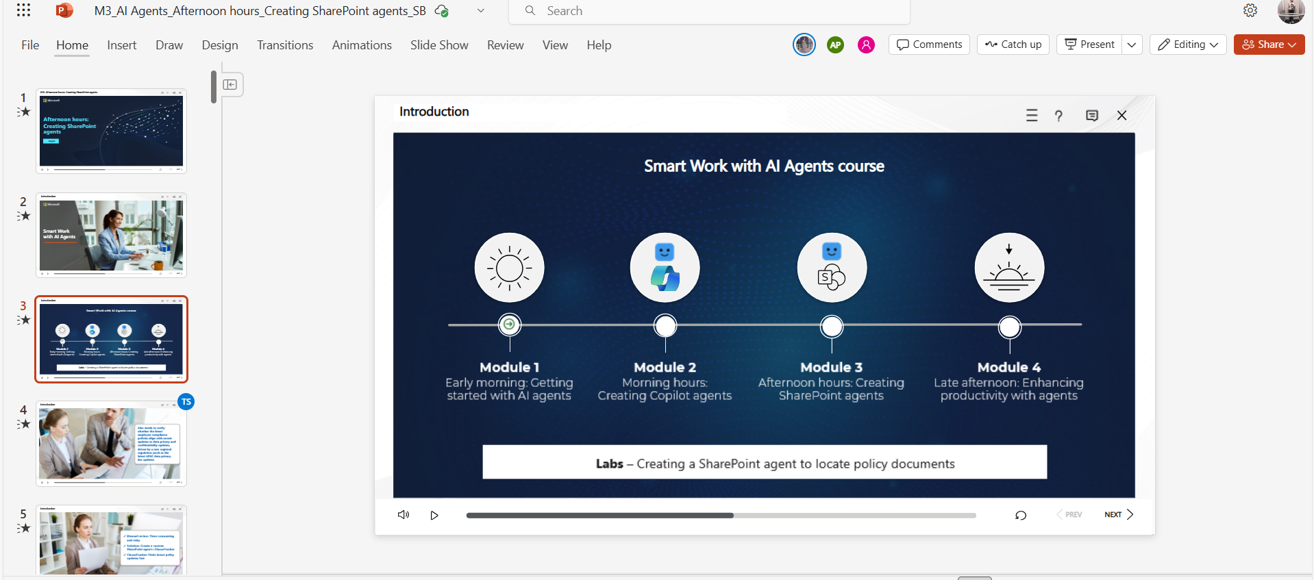Open the course menu hamburger icon
This screenshot has height=580, width=1314.
click(1032, 115)
